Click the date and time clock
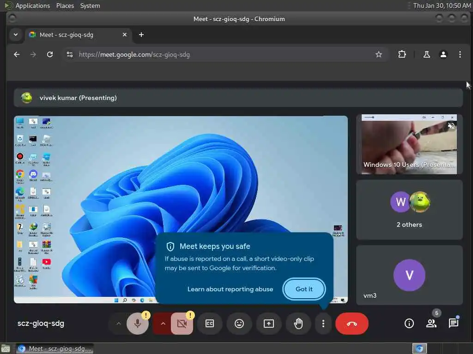This screenshot has width=473, height=354. pyautogui.click(x=442, y=6)
